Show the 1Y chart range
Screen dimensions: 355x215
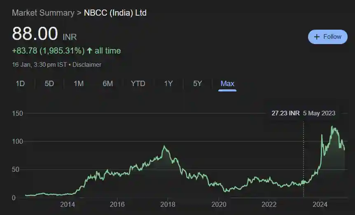(168, 84)
